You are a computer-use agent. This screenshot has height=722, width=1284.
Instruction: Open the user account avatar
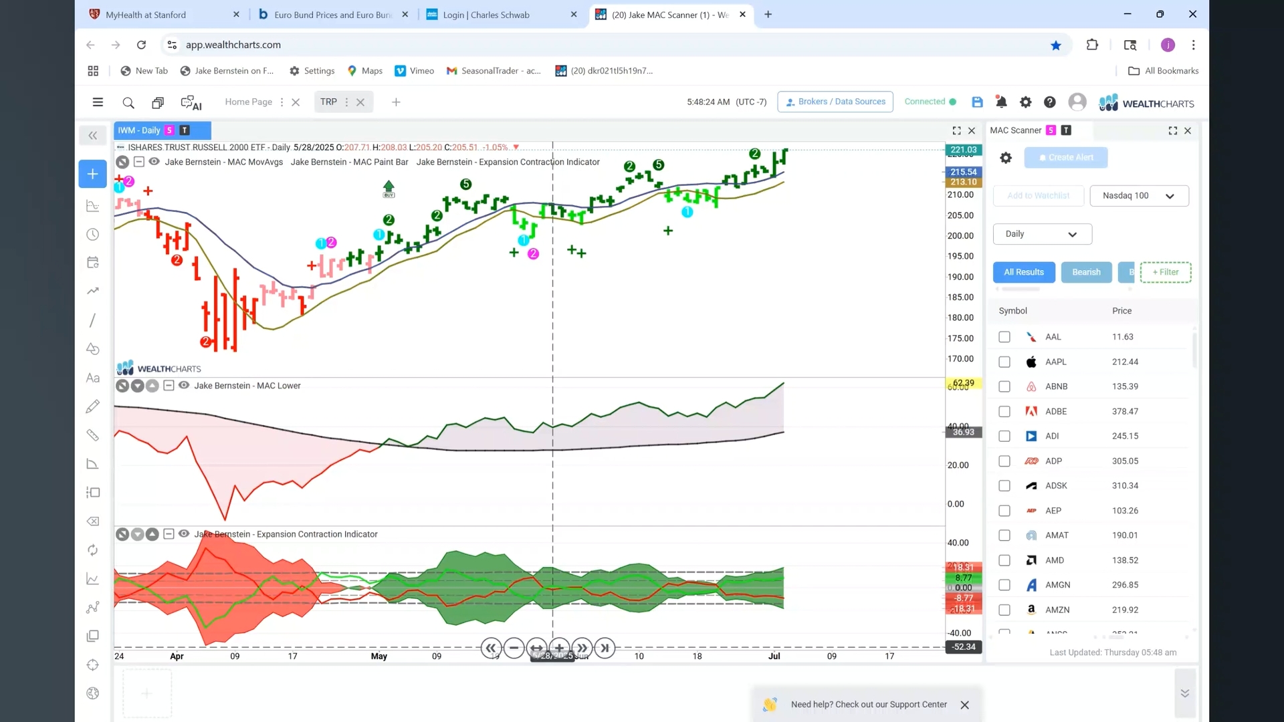coord(1077,102)
